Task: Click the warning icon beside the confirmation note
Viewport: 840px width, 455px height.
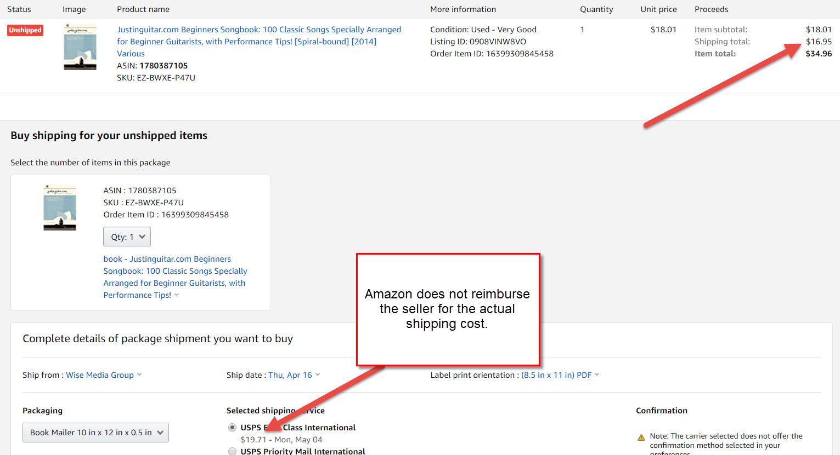Action: click(641, 437)
